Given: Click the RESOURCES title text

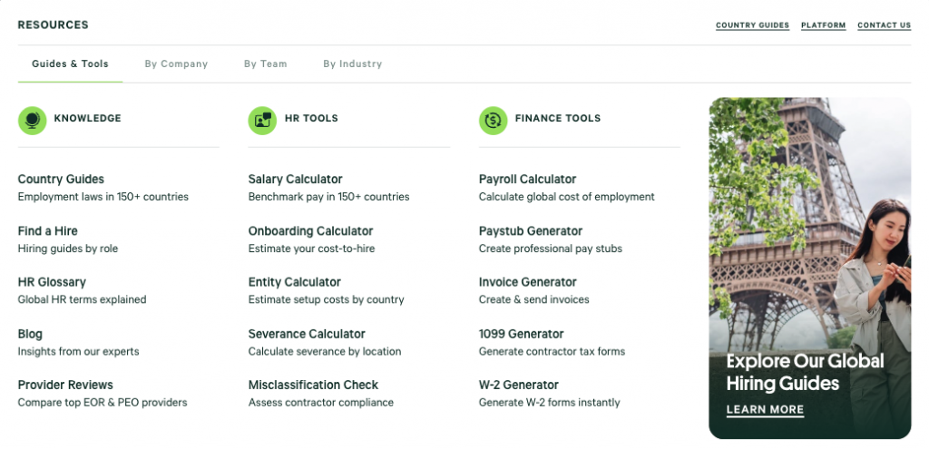Looking at the screenshot, I should pos(54,24).
